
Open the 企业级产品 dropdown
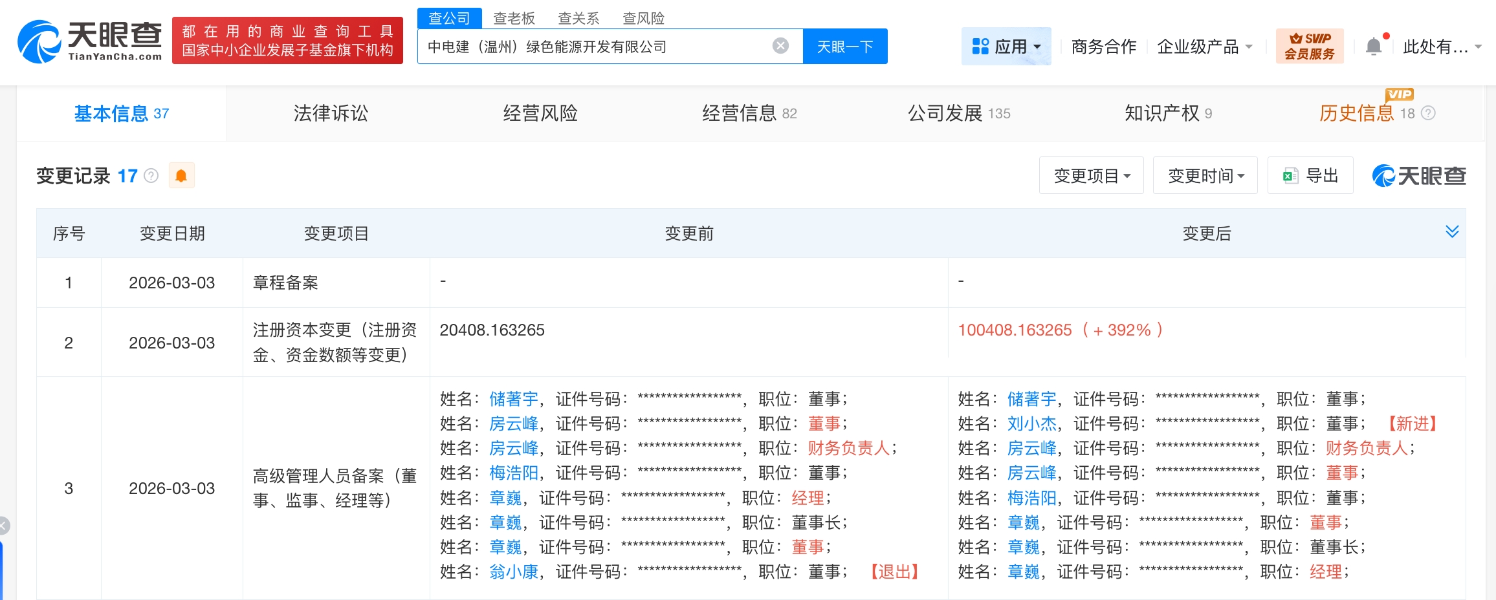(x=1204, y=47)
